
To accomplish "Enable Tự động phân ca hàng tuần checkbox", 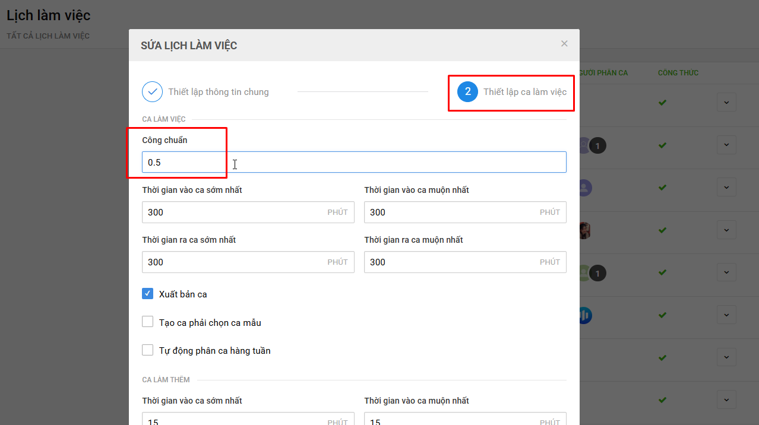I will pyautogui.click(x=148, y=350).
